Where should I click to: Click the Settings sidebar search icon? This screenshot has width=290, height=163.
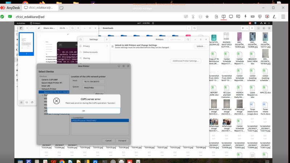point(80,39)
